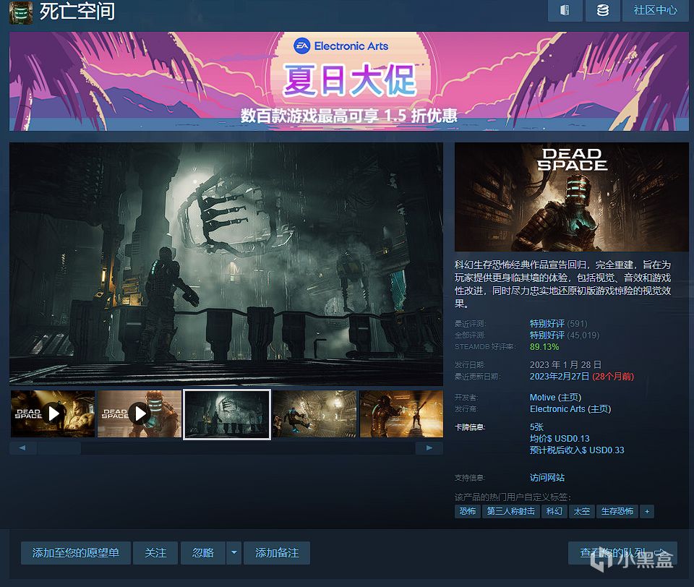Click the page title 死亡空间

tap(77, 12)
